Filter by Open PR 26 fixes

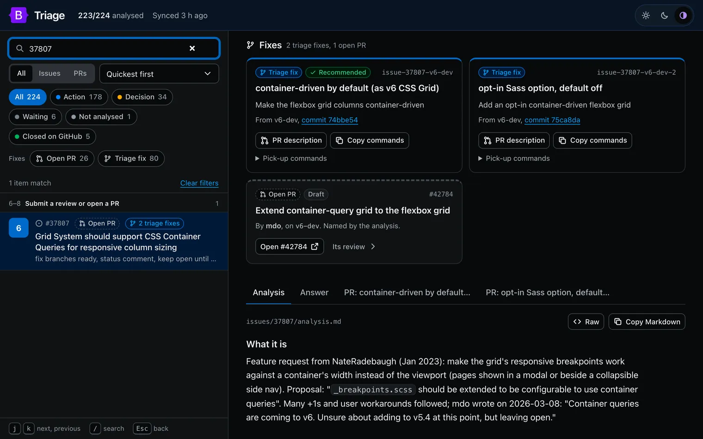click(62, 159)
